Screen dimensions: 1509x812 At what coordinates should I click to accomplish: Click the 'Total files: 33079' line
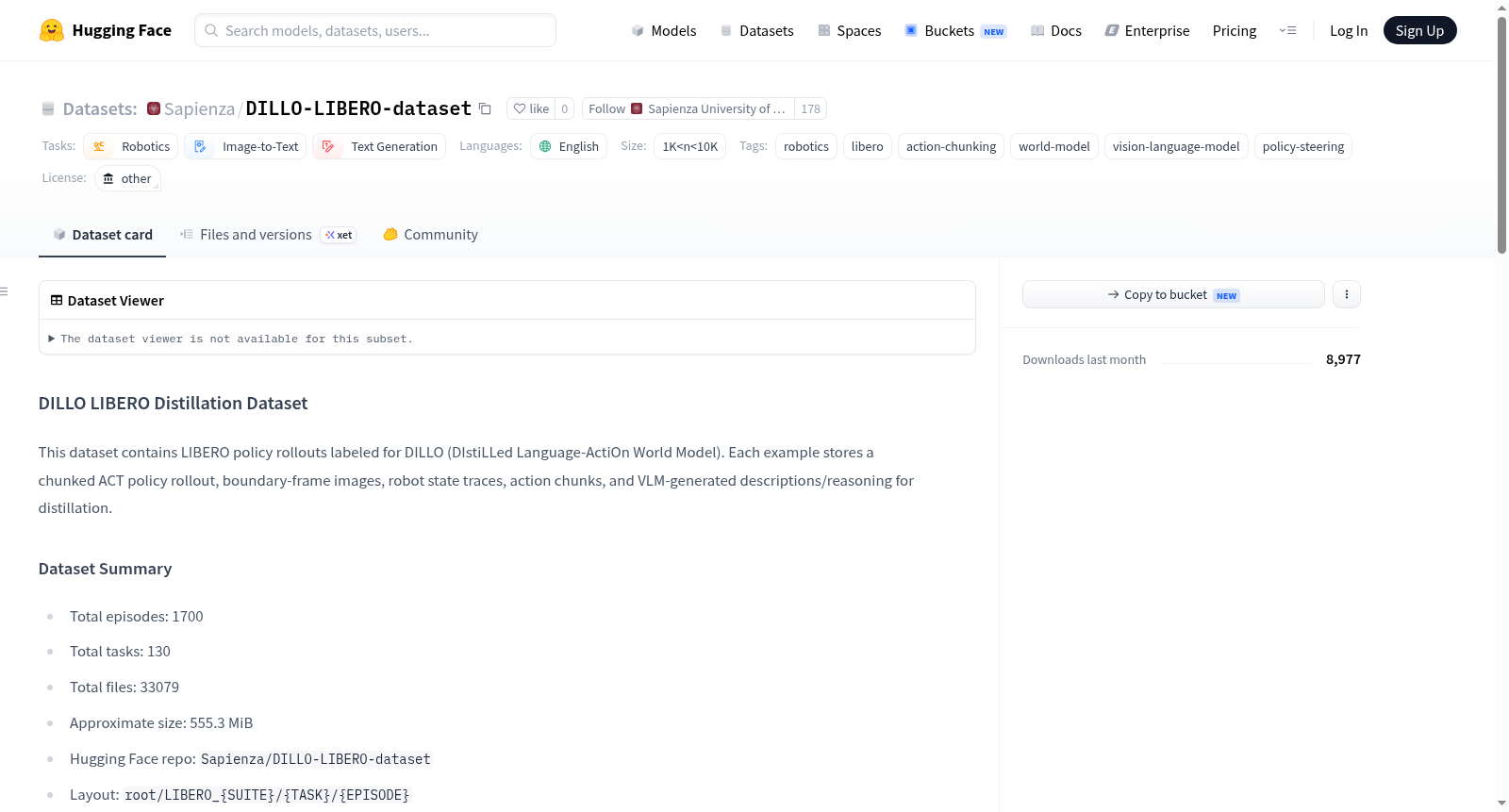(124, 688)
